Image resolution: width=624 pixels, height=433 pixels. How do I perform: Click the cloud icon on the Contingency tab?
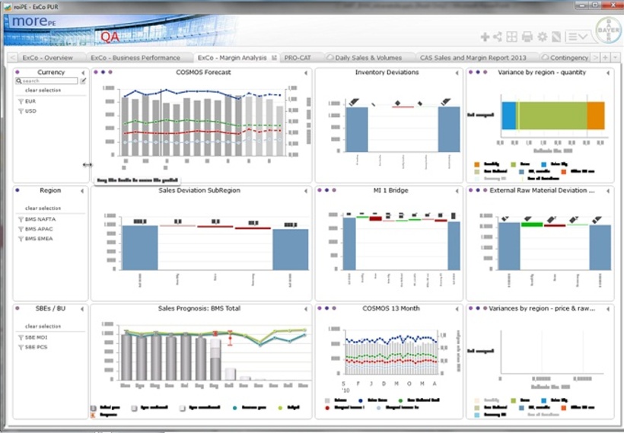[545, 57]
